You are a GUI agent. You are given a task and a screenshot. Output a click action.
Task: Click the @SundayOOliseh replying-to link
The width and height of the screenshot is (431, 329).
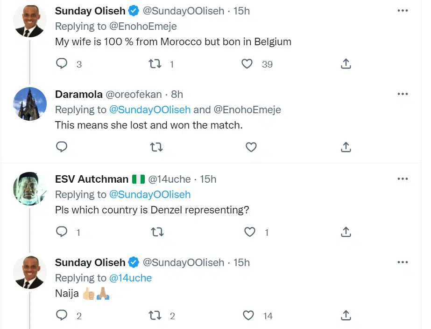point(150,110)
